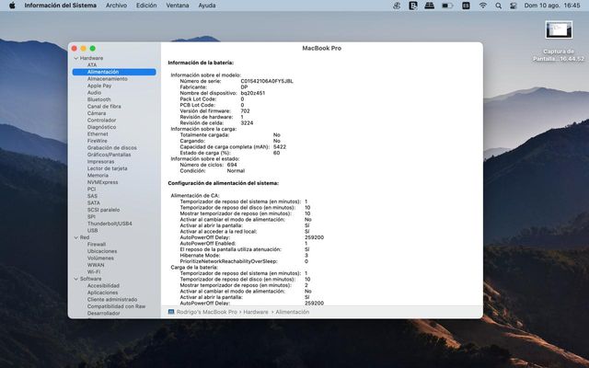Click Rodrigo's MacBook Pro in path bar

click(206, 312)
